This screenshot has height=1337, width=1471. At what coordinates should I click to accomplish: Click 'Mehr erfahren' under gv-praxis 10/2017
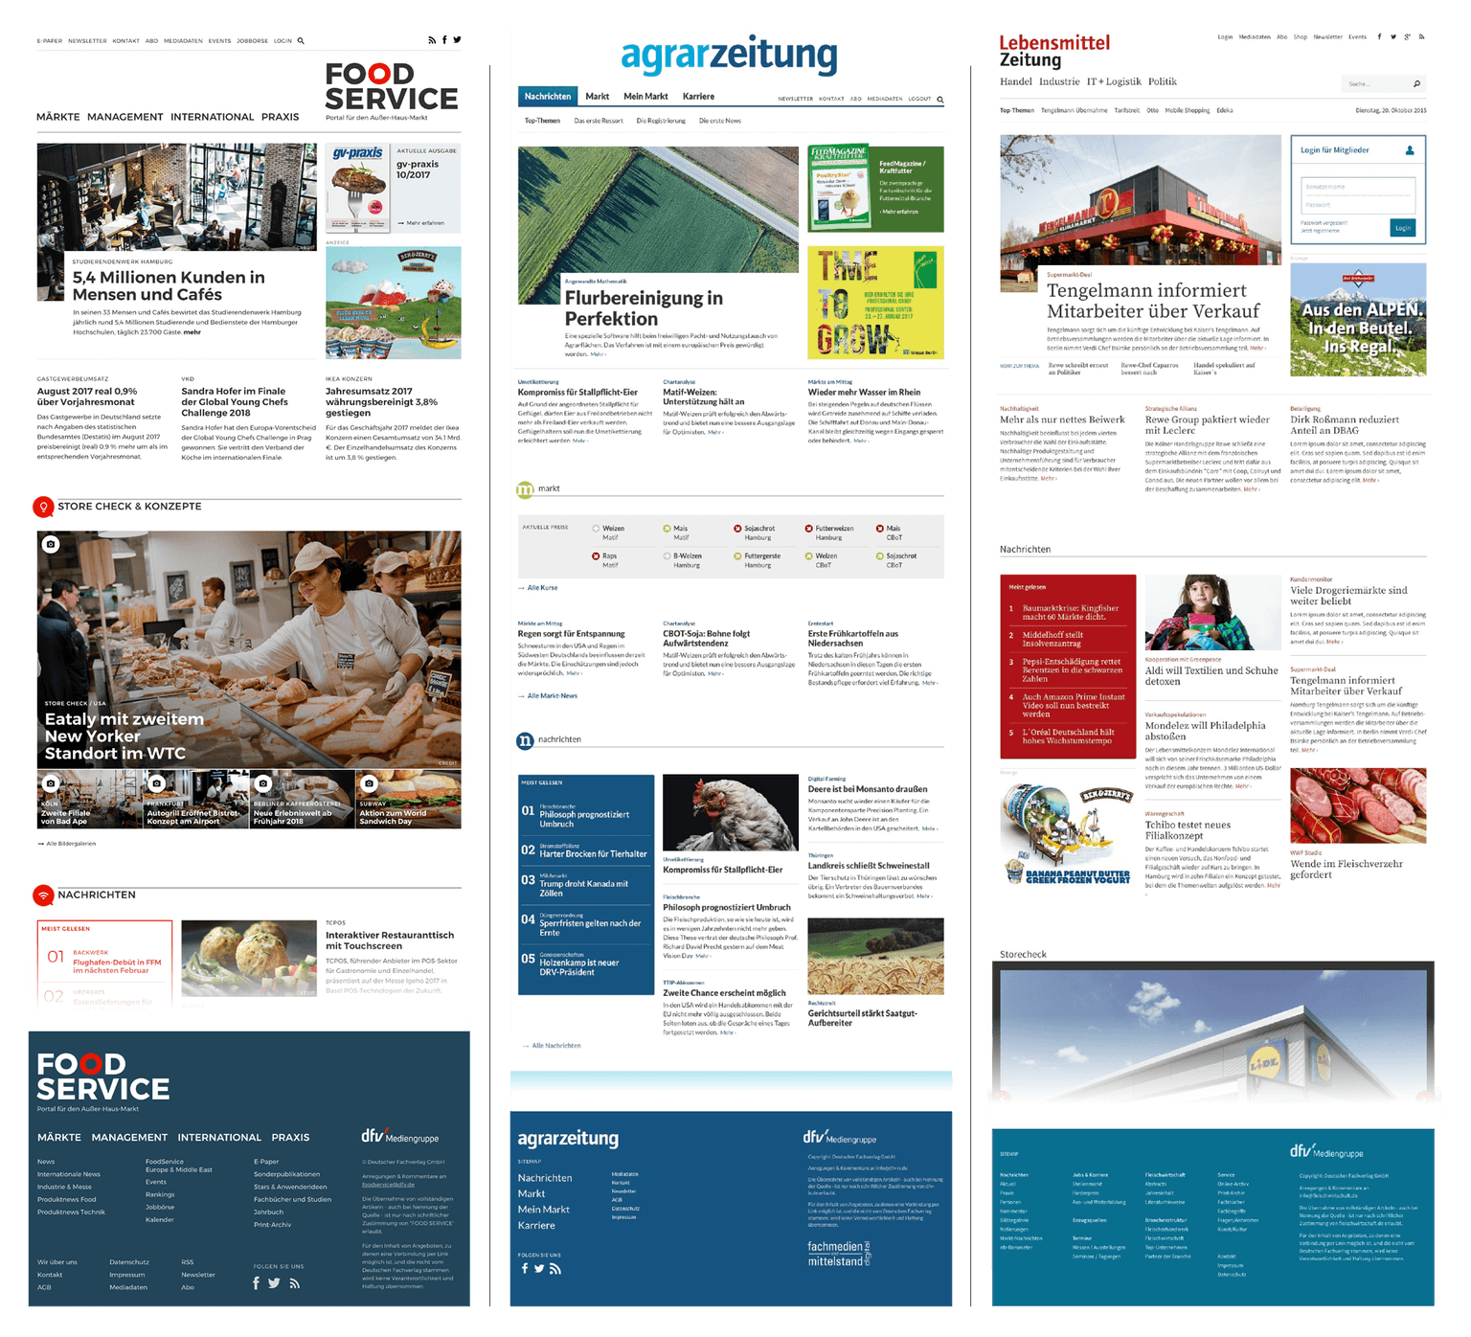[421, 223]
